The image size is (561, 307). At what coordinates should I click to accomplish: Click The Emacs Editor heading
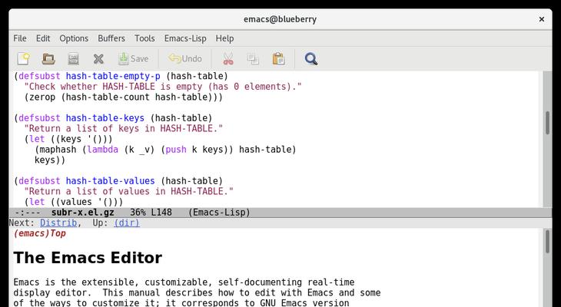88,258
